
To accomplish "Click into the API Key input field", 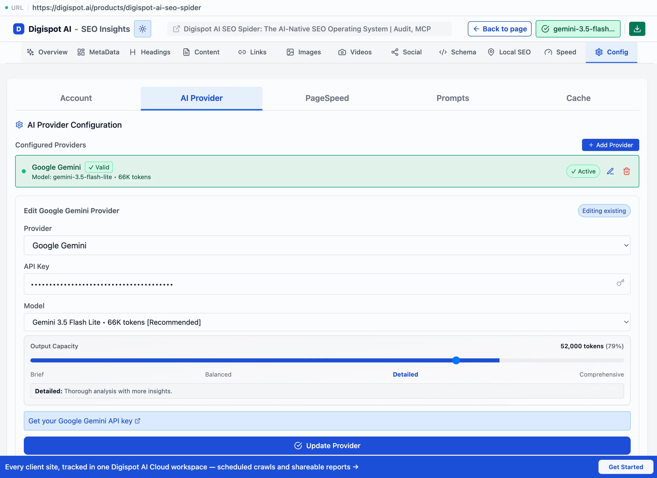I will point(327,284).
